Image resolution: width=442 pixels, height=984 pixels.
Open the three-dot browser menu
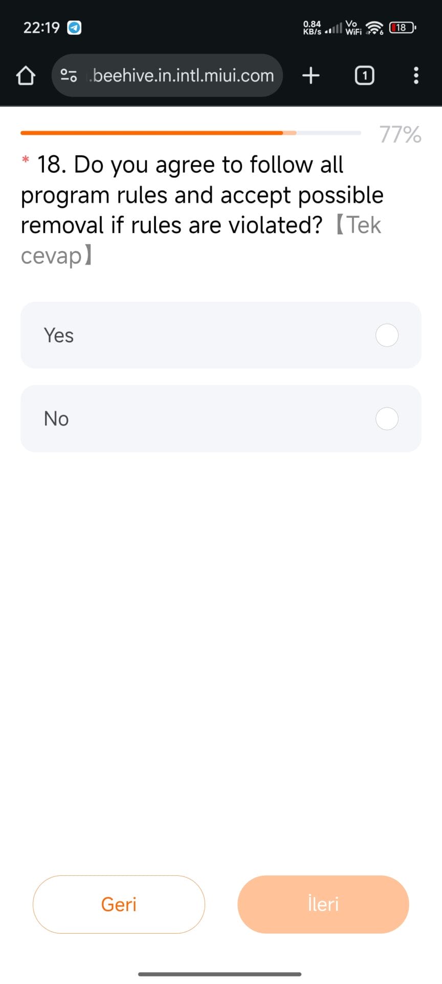pyautogui.click(x=416, y=76)
